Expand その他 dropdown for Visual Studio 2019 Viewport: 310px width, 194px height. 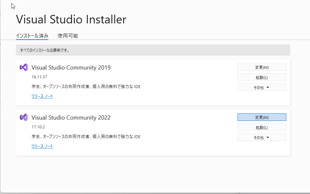(262, 87)
